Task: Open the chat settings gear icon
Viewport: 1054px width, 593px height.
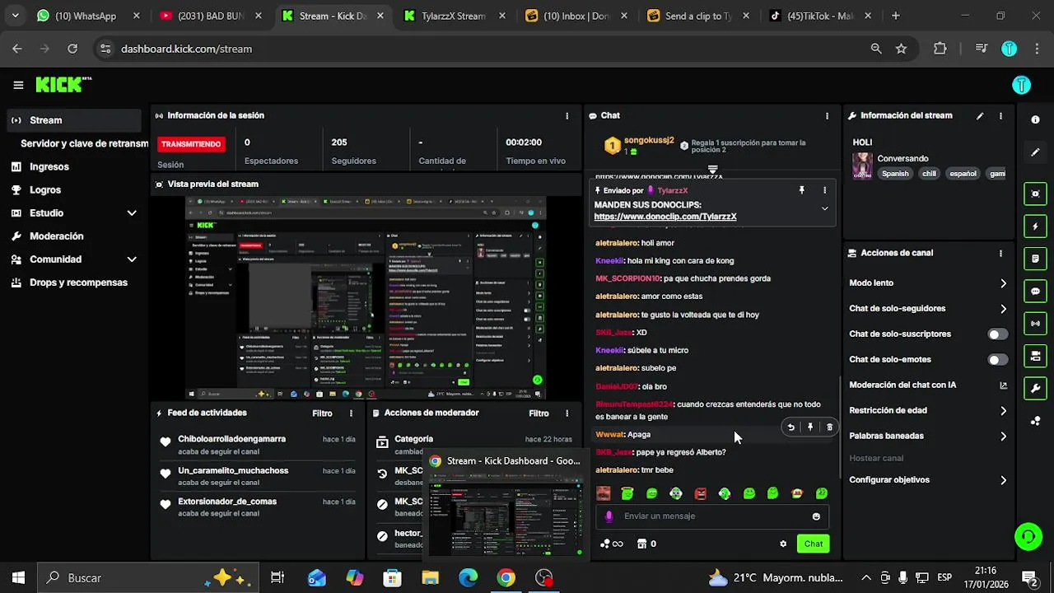Action: (x=783, y=544)
